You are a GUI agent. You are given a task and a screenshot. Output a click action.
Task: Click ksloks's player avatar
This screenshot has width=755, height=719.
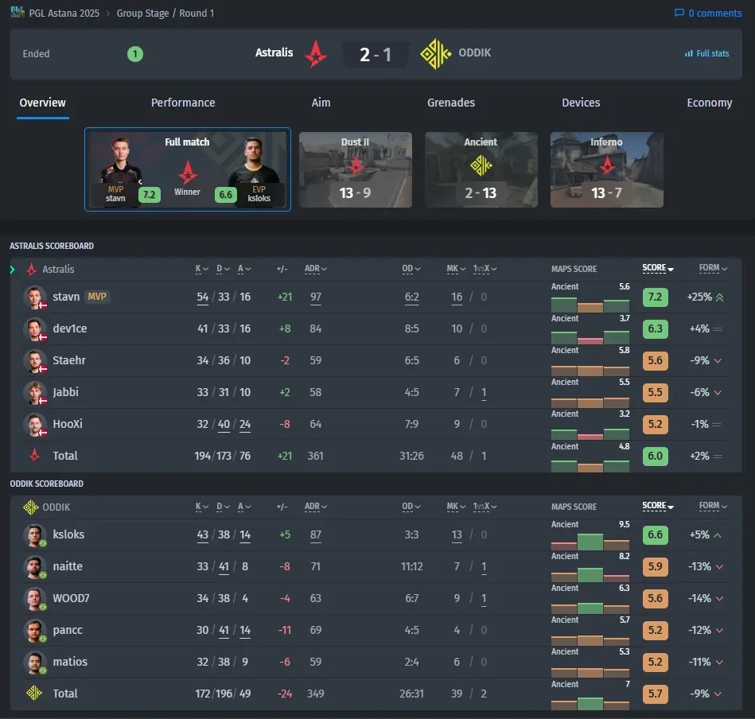tap(35, 534)
